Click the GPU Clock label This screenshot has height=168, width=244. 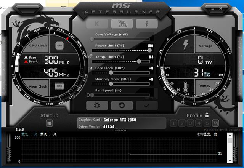tap(38, 46)
